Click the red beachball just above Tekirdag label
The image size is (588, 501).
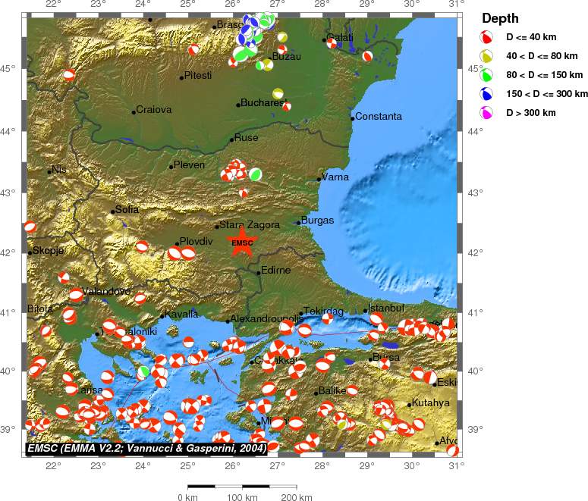(327, 319)
